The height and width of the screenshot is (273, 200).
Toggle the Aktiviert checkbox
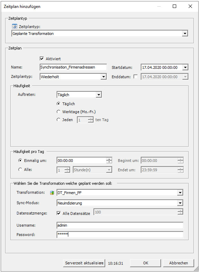click(x=42, y=59)
